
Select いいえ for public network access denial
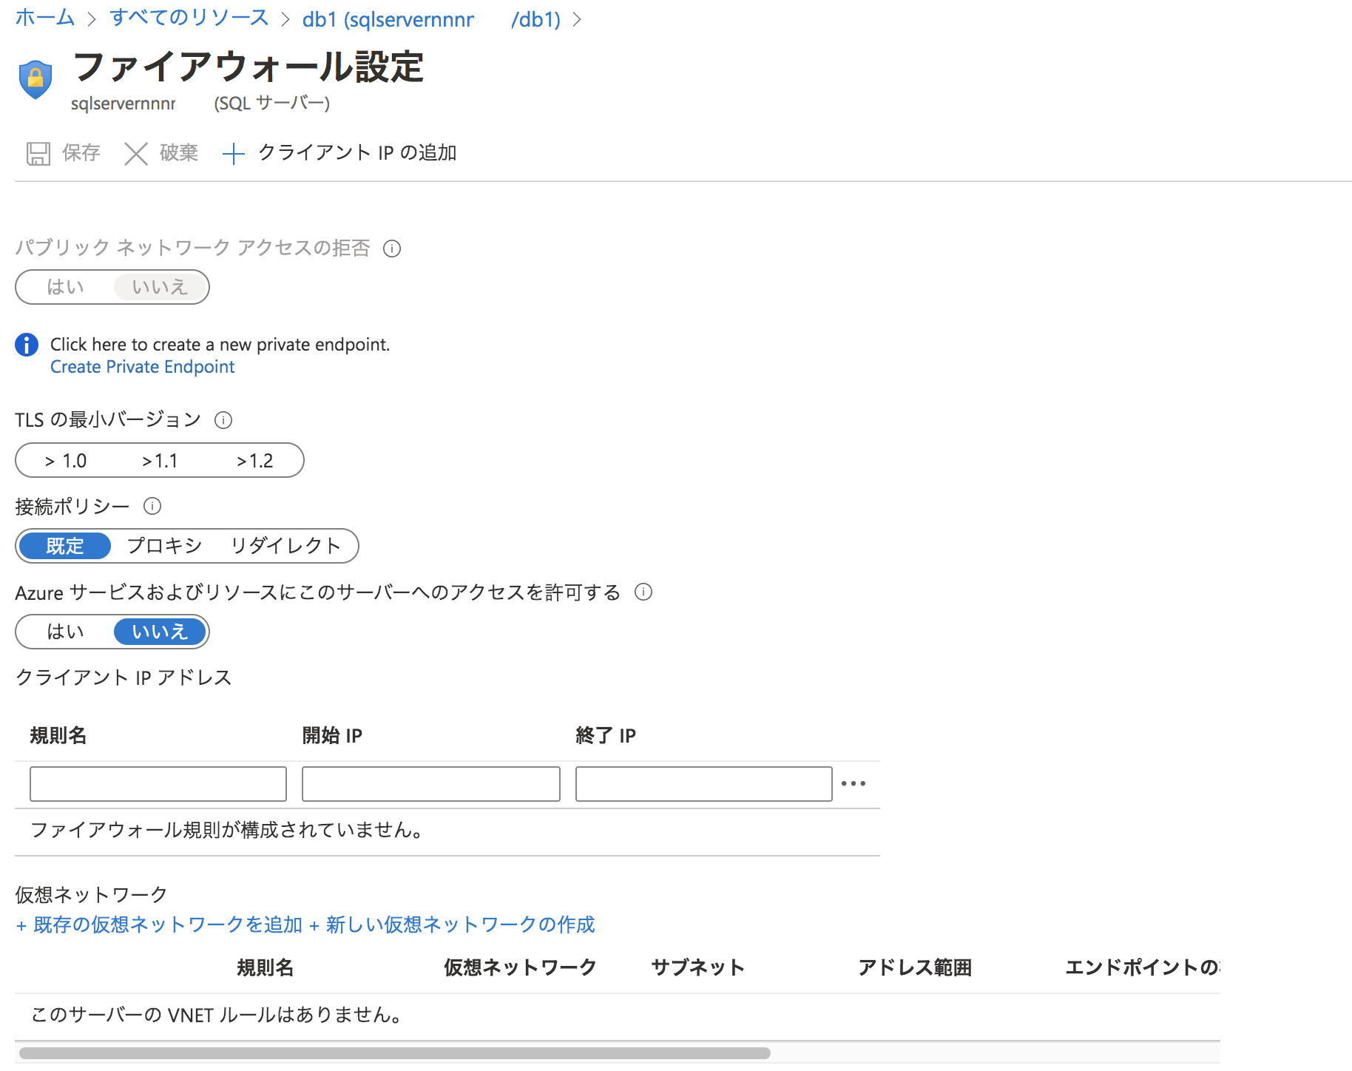160,287
